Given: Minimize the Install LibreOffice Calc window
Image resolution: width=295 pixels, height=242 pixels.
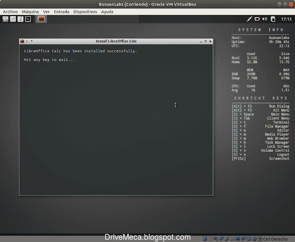Looking at the screenshot, I should [201, 41].
